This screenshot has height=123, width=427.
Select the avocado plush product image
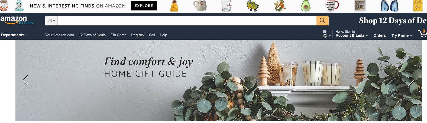pos(306,6)
